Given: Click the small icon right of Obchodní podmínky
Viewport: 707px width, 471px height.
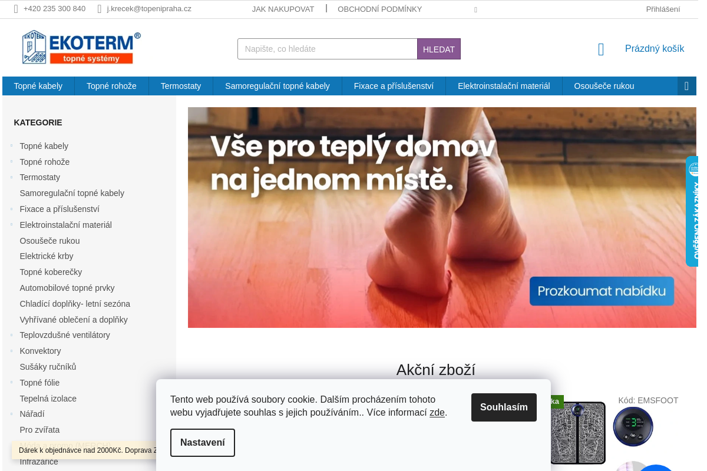Looking at the screenshot, I should click(475, 9).
